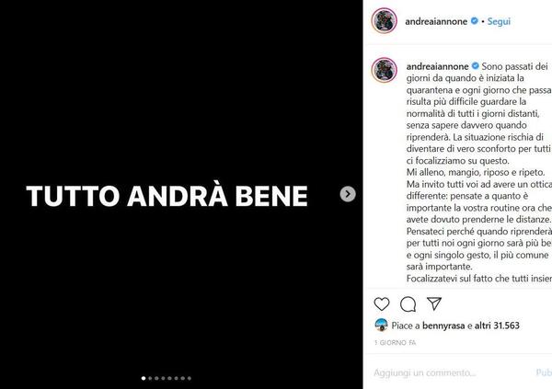Like the post with the heart icon
This screenshot has height=389, width=552.
382,303
